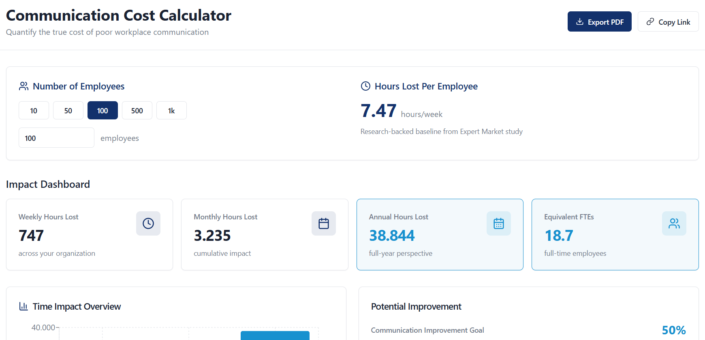Pick the 500 employees preset

coord(137,110)
